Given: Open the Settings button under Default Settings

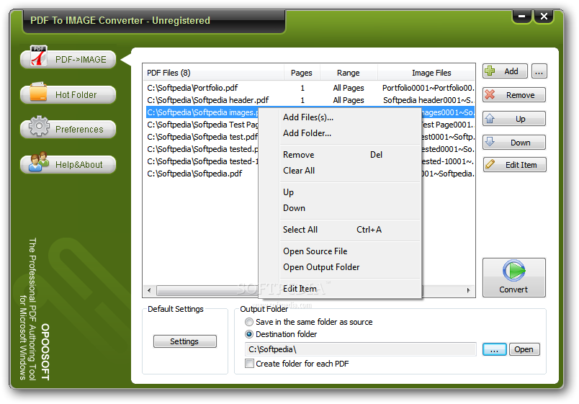Looking at the screenshot, I should [x=184, y=341].
